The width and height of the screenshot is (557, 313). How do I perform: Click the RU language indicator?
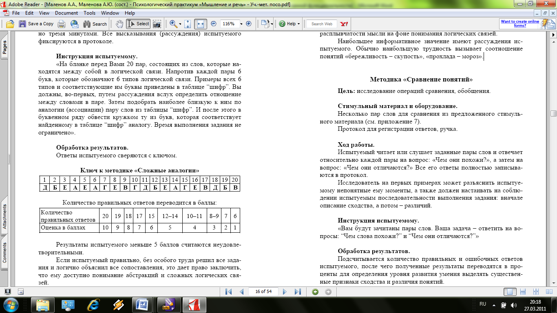(x=483, y=304)
